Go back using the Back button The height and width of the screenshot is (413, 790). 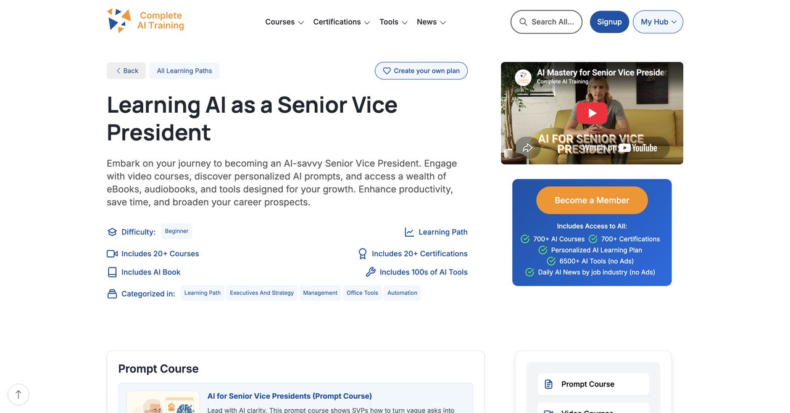(126, 71)
